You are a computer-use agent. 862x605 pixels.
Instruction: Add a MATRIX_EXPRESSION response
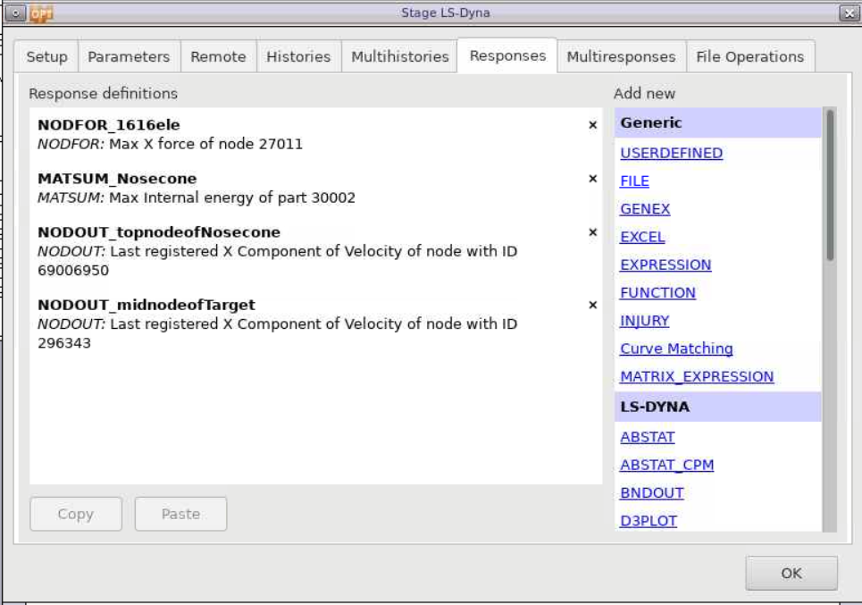point(697,377)
